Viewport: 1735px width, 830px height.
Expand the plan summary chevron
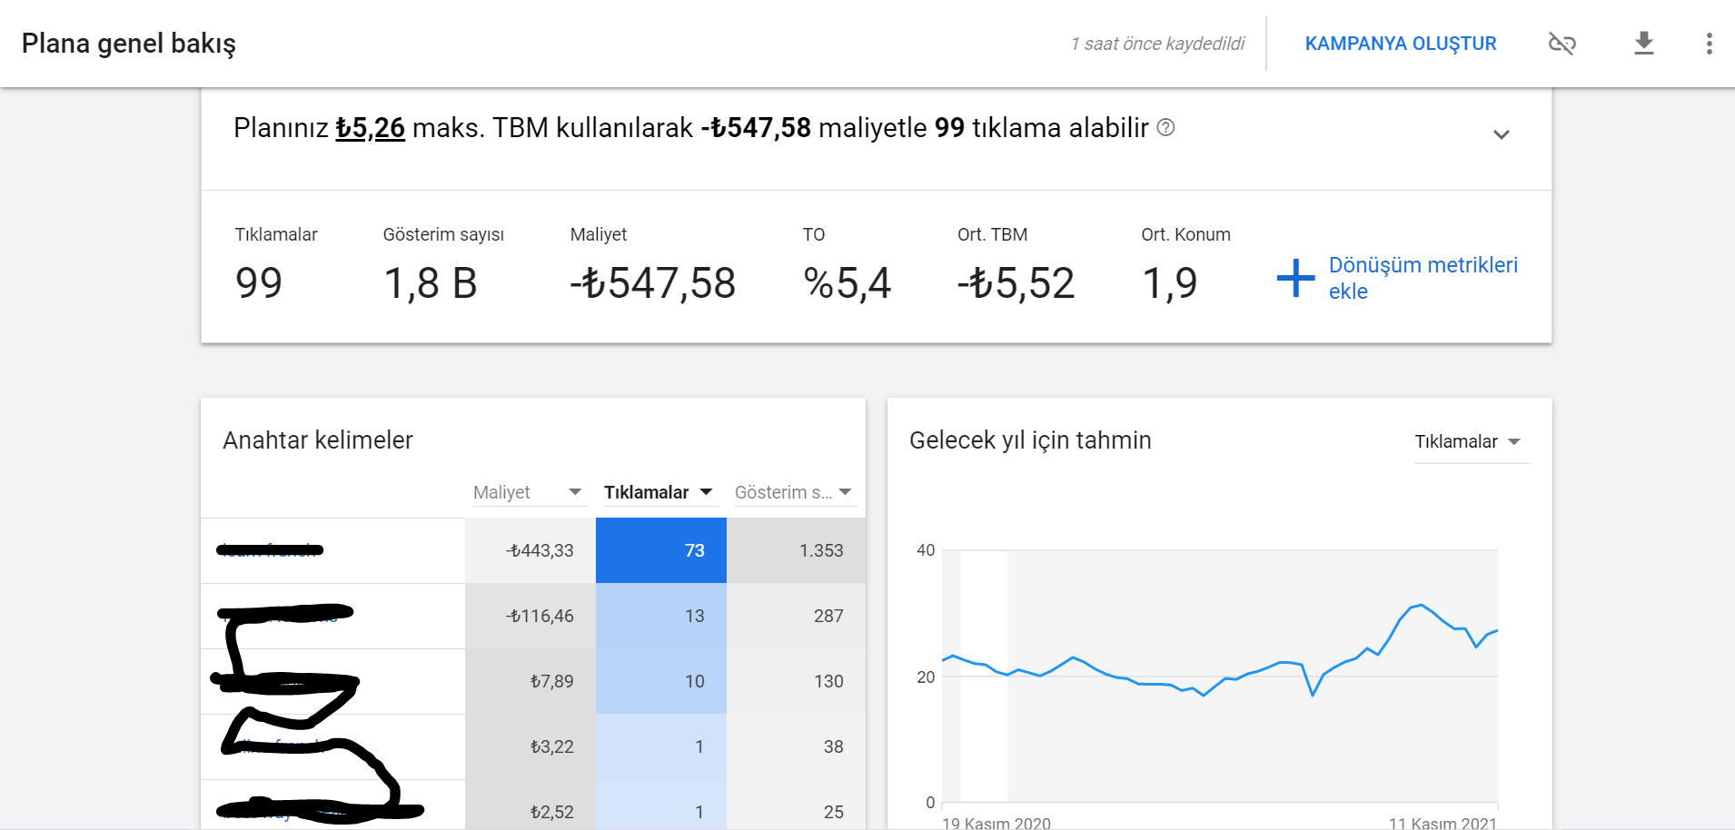pos(1501,134)
